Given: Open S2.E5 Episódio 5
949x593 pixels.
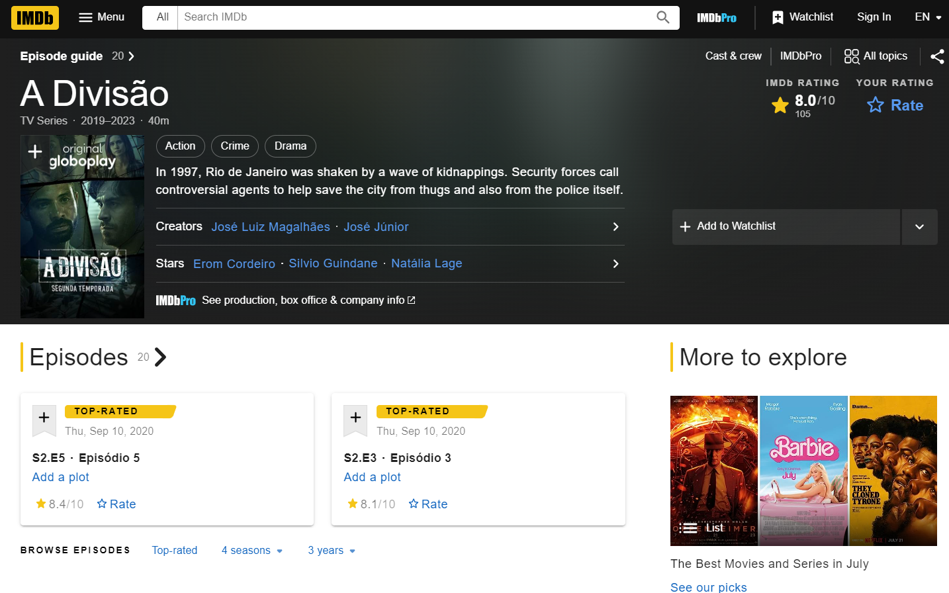Looking at the screenshot, I should (86, 458).
